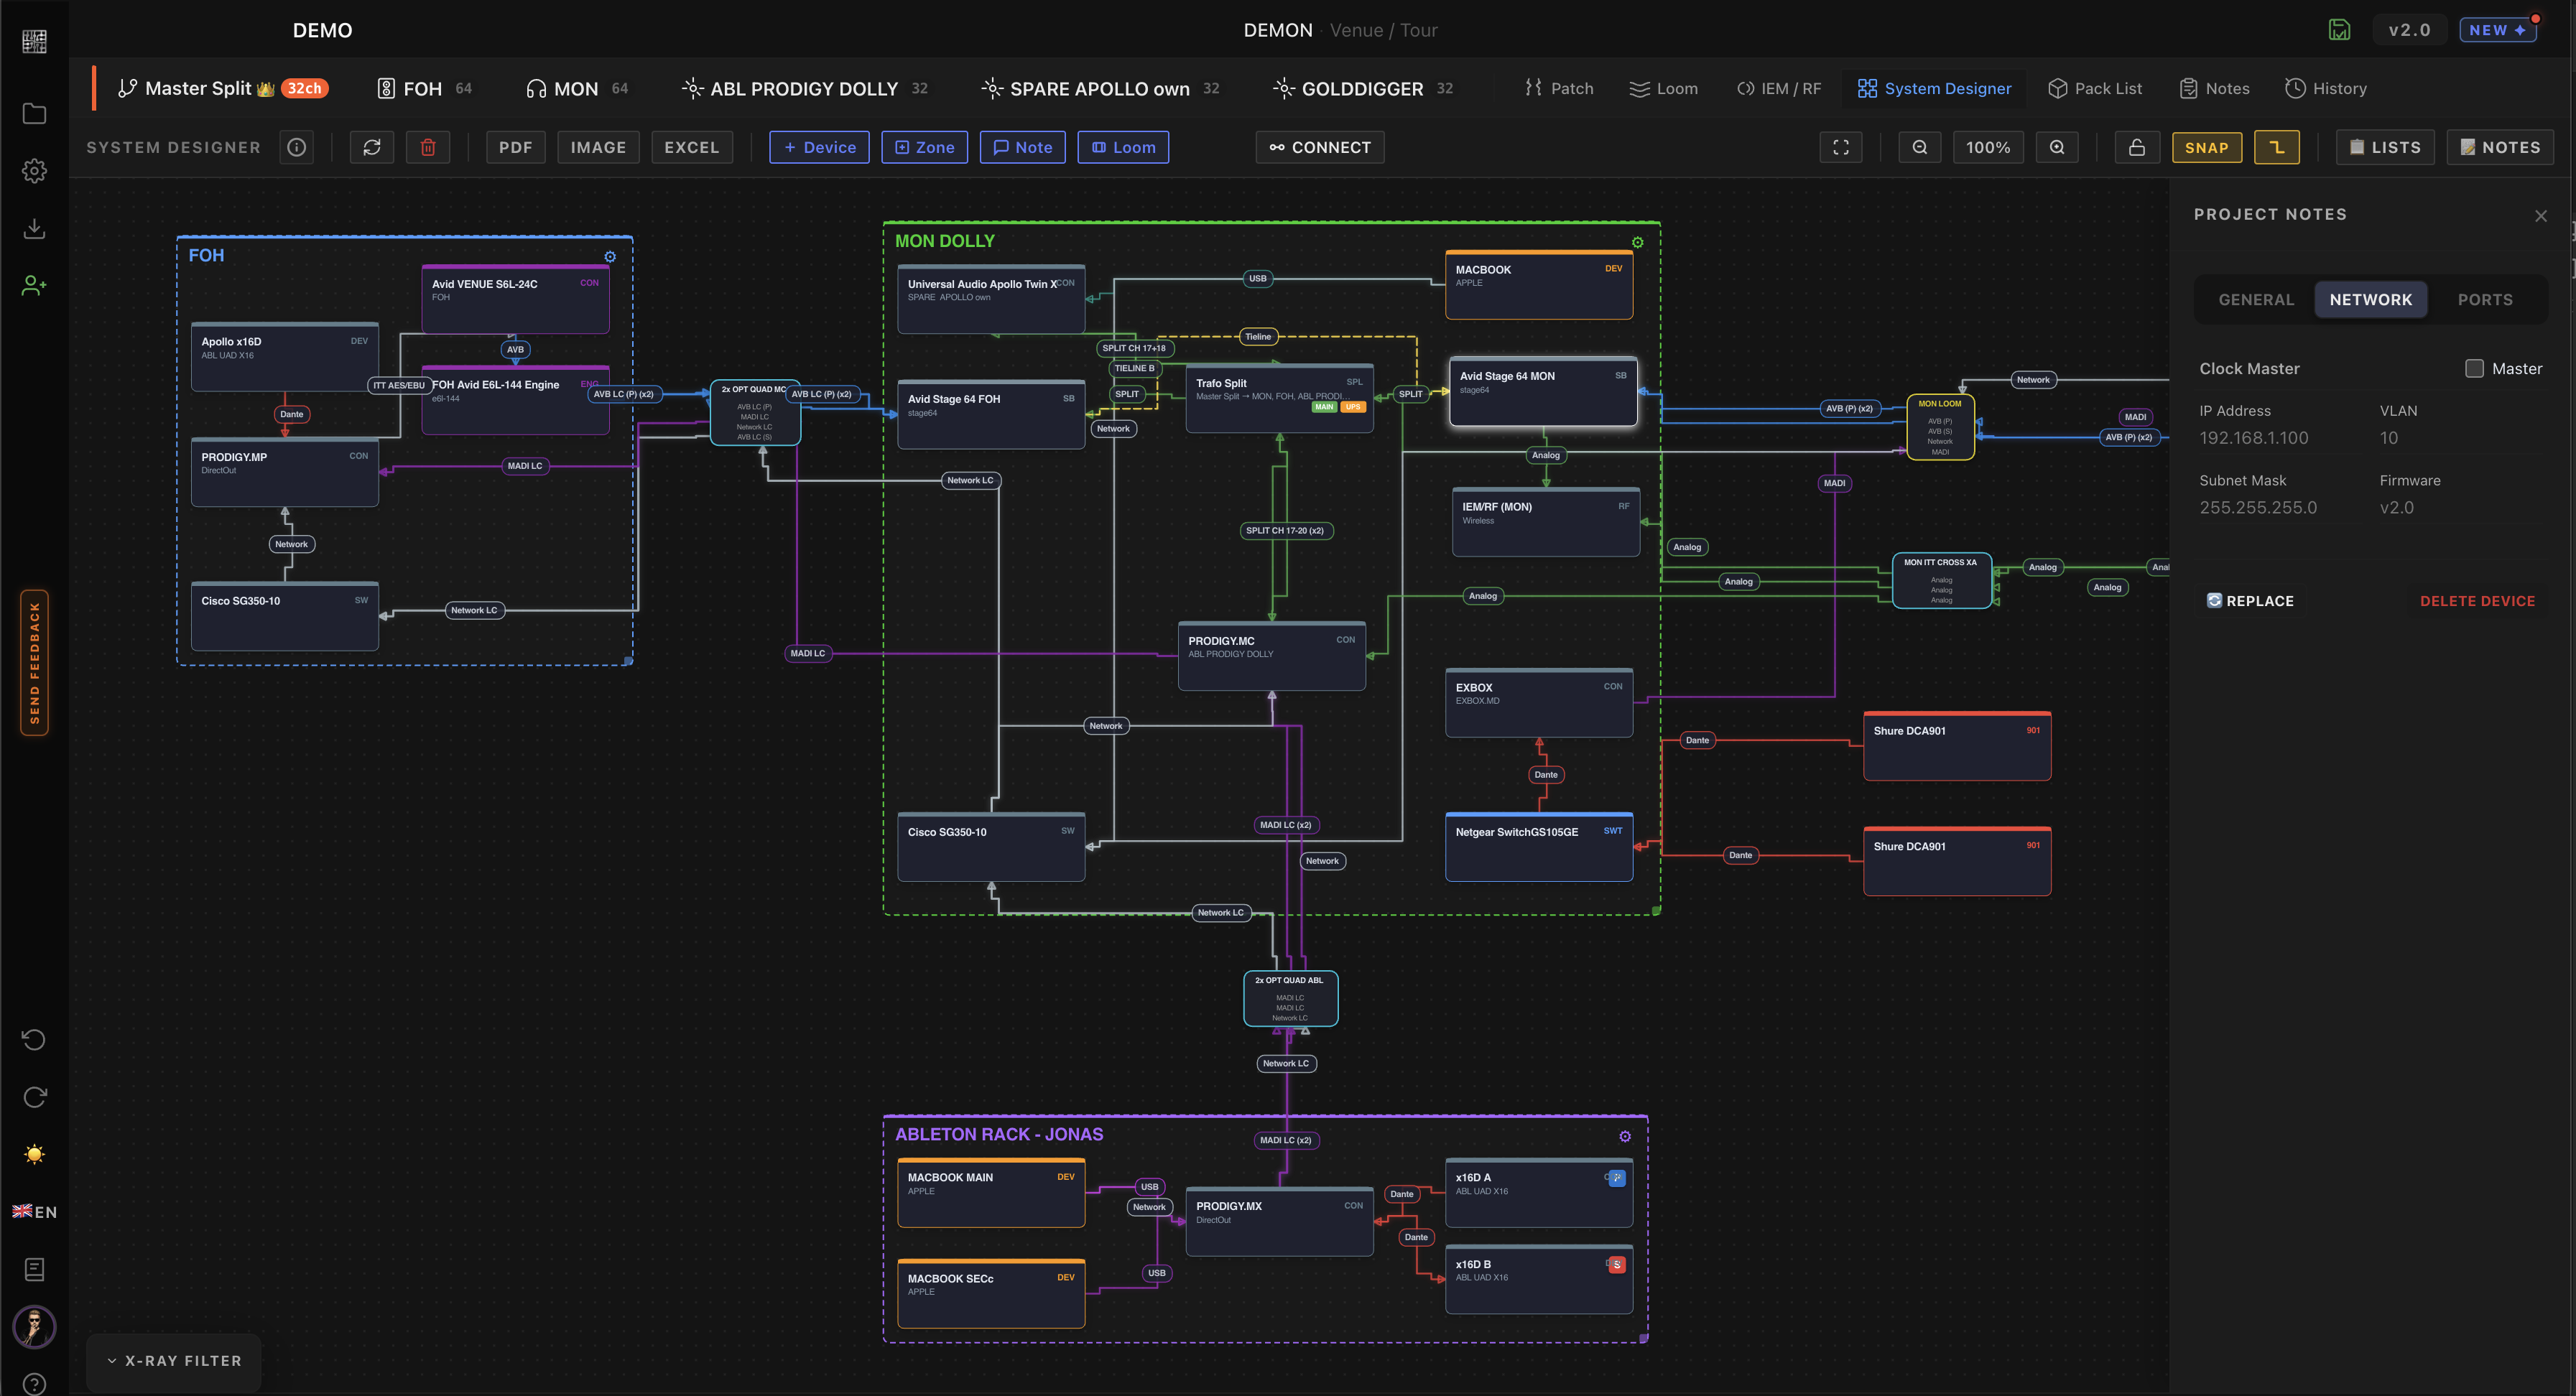
Task: Click the zoom in magnifier
Action: 2057,147
